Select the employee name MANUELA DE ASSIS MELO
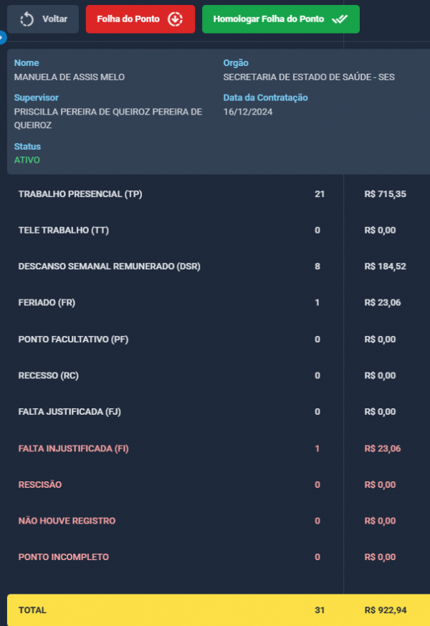The height and width of the screenshot is (626, 430). coord(64,77)
